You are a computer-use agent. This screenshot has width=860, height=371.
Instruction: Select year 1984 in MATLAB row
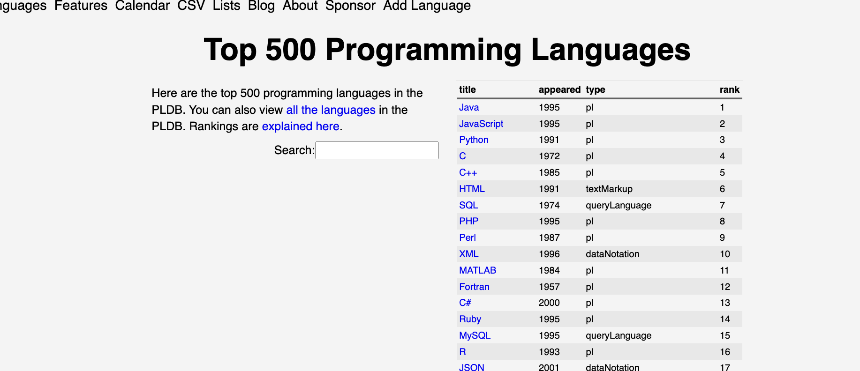point(549,270)
